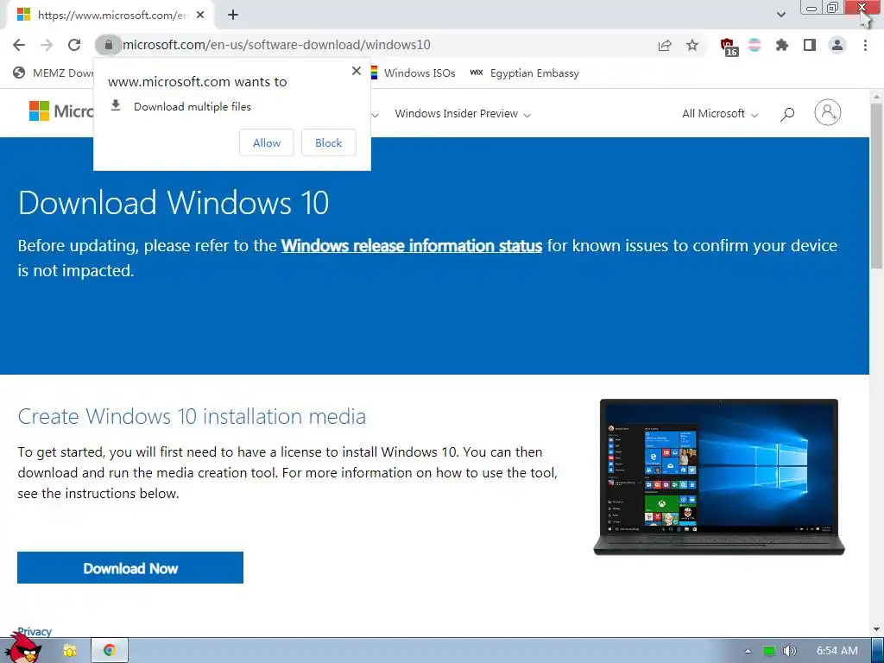The width and height of the screenshot is (884, 663).
Task: Click the scrollbar down arrow
Action: point(876,629)
